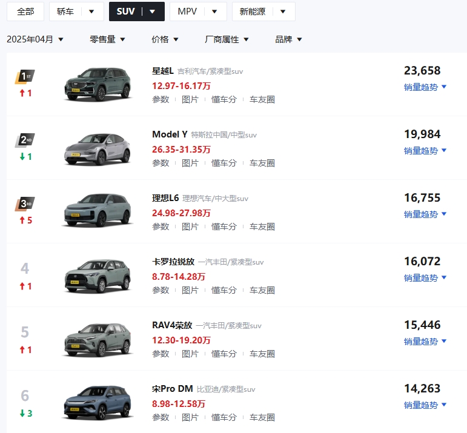This screenshot has width=467, height=433.
Task: Click the 理想L6 car thumbnail
Action: [98, 211]
